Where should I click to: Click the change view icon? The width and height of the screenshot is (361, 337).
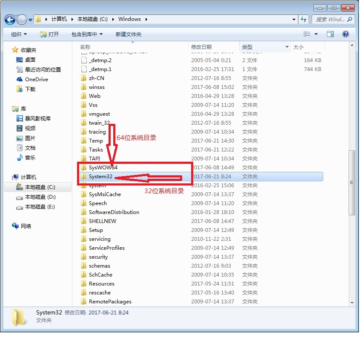pyautogui.click(x=307, y=34)
